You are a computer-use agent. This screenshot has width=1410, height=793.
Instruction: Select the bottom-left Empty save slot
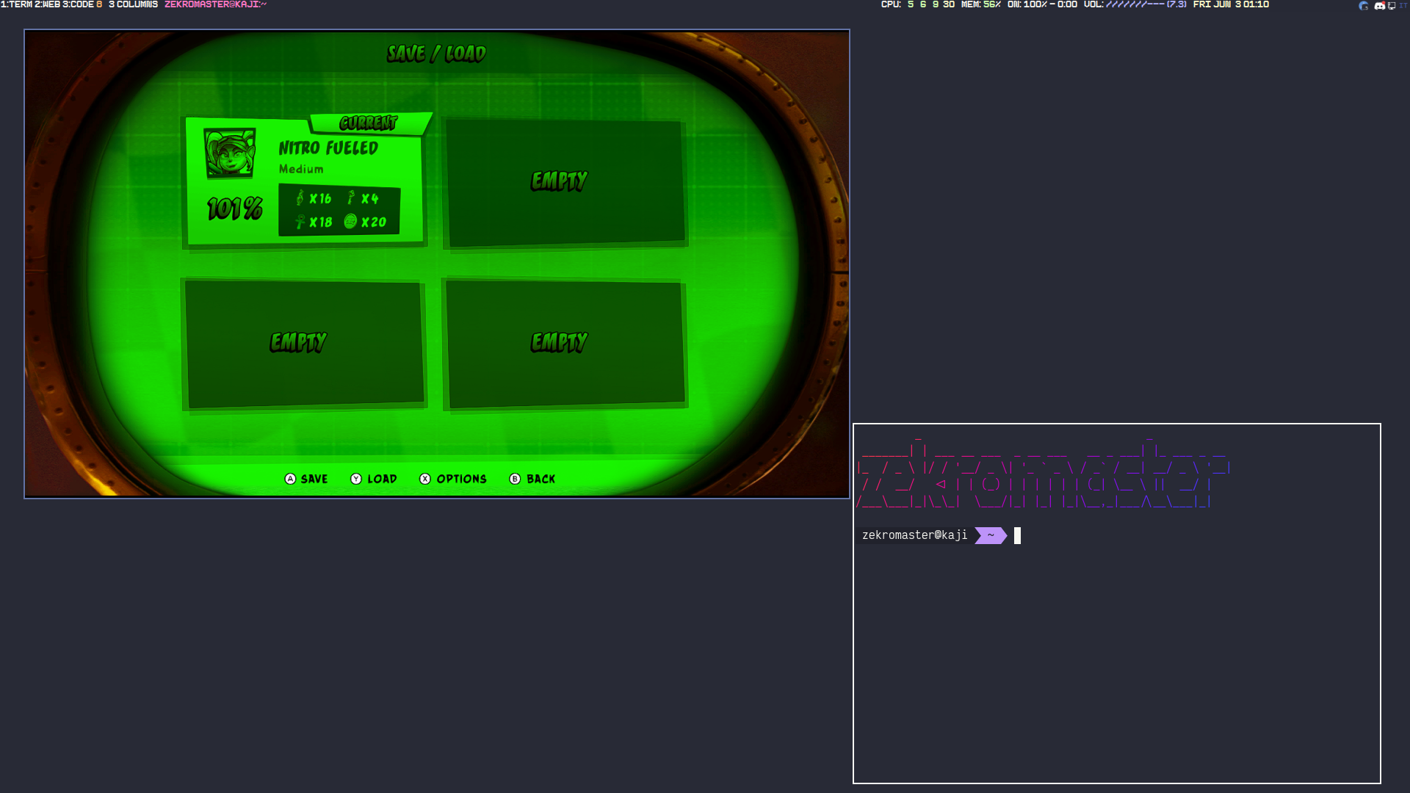(304, 343)
